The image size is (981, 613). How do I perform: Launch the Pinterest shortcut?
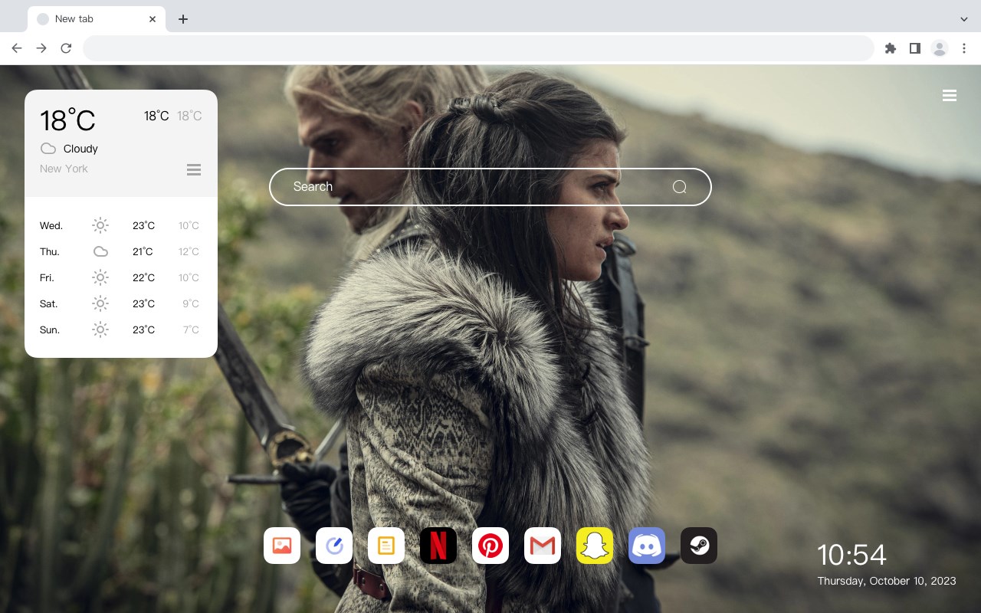click(490, 546)
